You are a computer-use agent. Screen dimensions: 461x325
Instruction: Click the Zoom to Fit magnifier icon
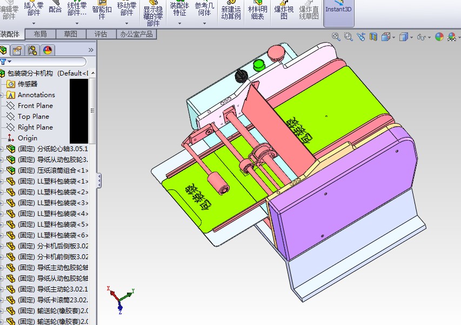(x=336, y=37)
